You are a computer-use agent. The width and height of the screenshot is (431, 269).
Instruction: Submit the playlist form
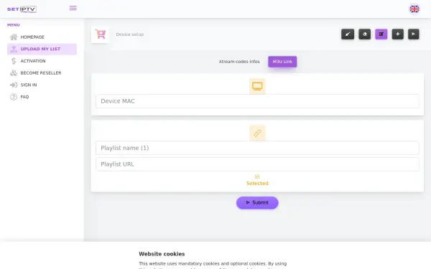tap(257, 202)
